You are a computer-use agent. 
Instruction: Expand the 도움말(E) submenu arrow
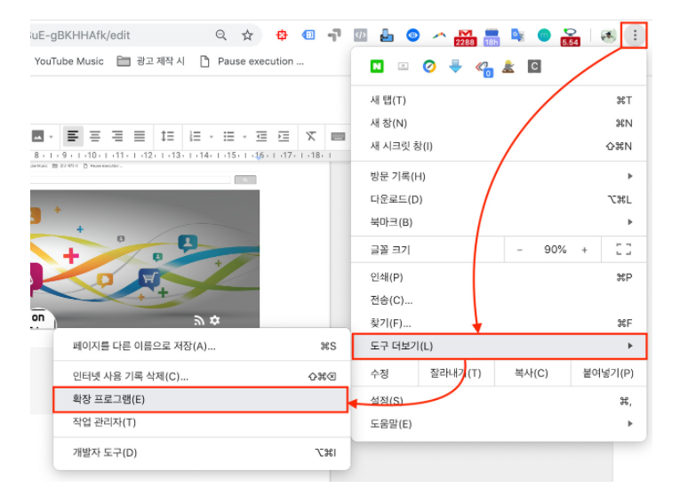[x=630, y=424]
